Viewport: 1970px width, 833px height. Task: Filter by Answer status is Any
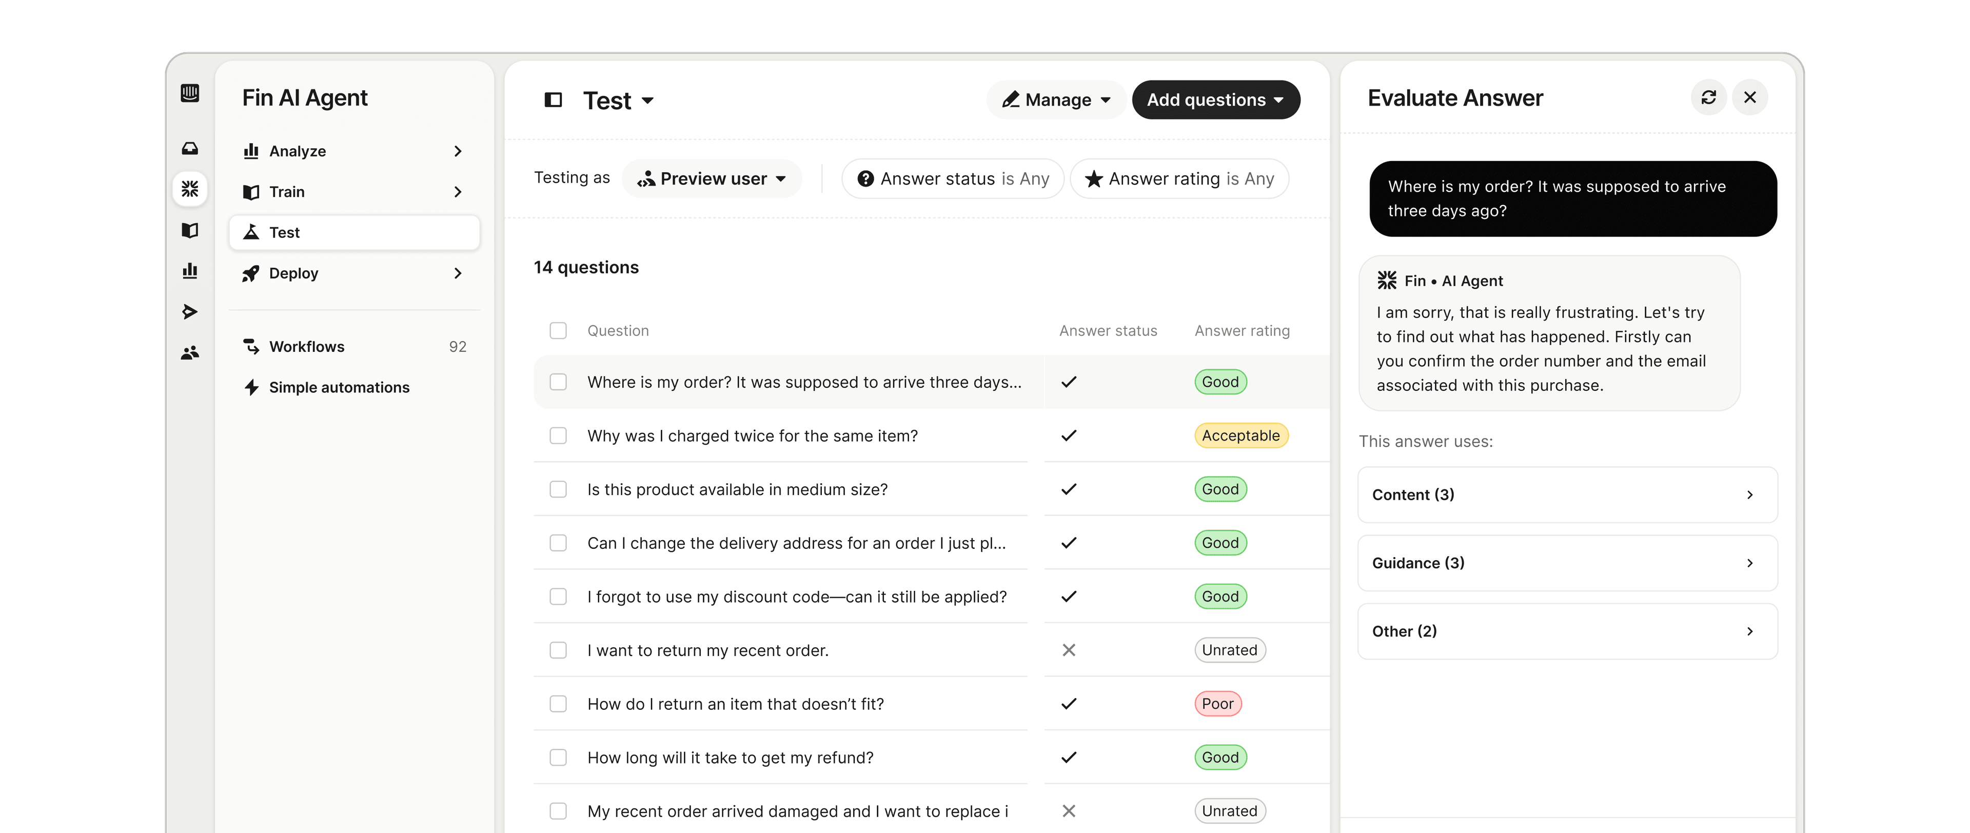pyautogui.click(x=953, y=179)
